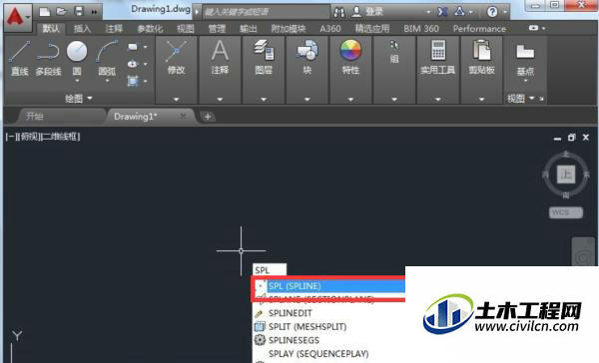Switch to the Parametric (参数化) ribbon tab

150,29
